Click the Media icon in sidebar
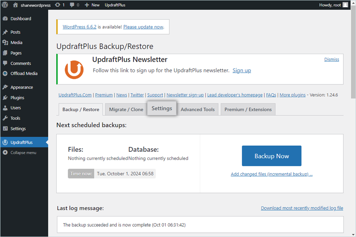356x237 pixels. [x=5, y=42]
